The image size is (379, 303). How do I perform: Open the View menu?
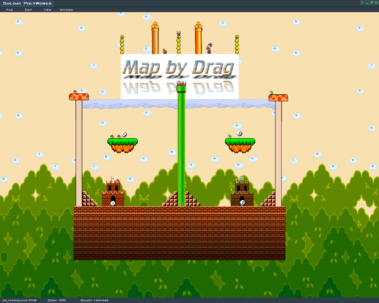tap(47, 10)
